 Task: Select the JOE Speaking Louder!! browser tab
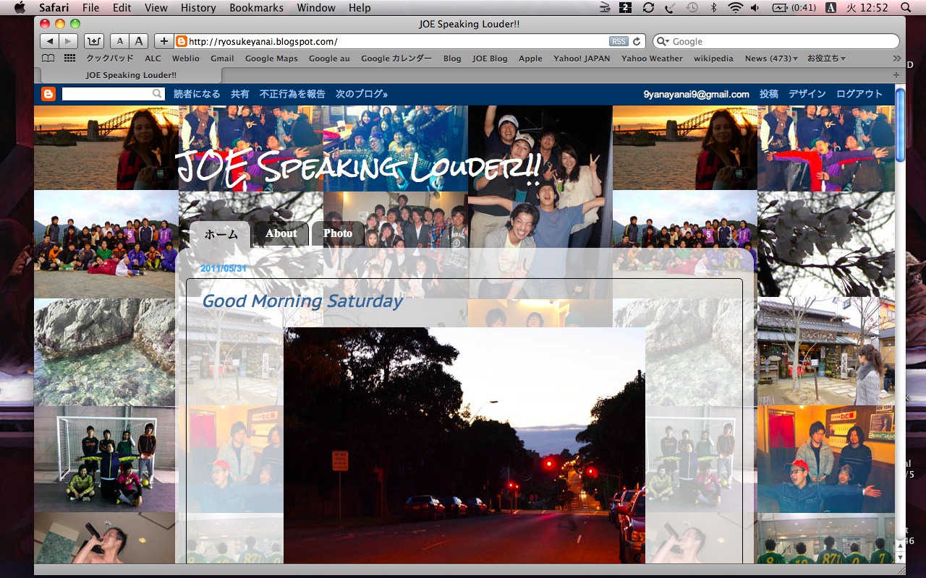pyautogui.click(x=131, y=75)
